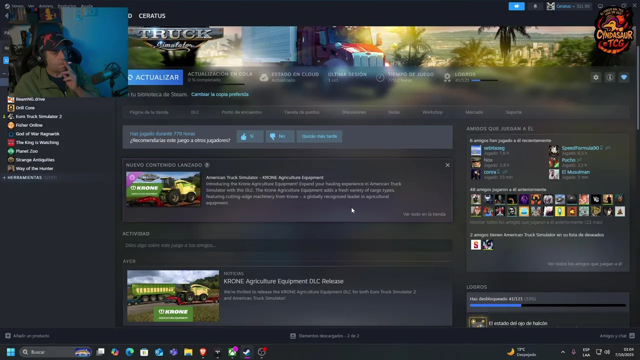Open game info circle icon
The image size is (640, 360).
610,77
